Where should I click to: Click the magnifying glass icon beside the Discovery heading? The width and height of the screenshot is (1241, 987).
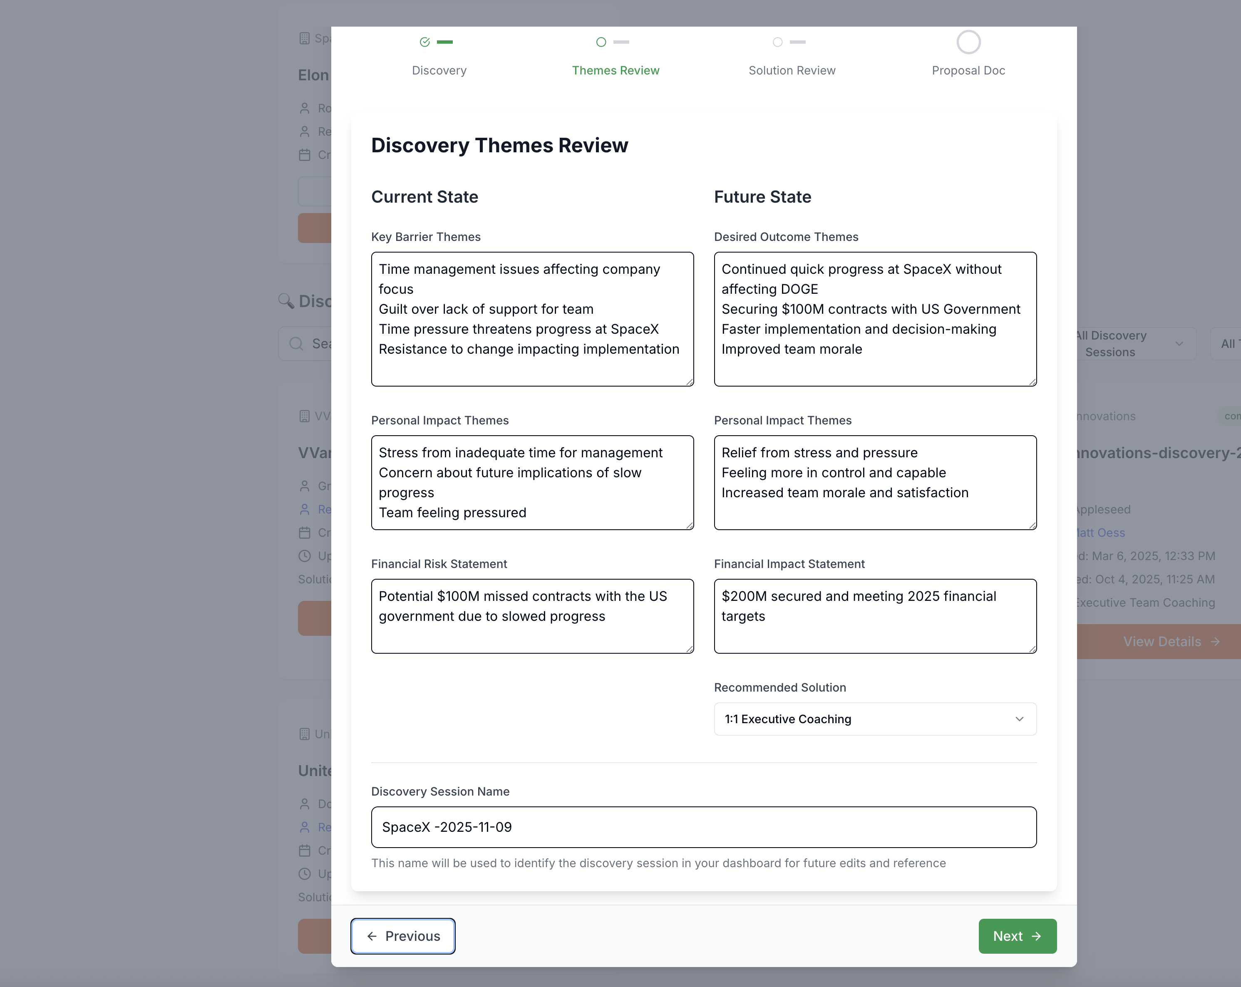click(x=286, y=301)
